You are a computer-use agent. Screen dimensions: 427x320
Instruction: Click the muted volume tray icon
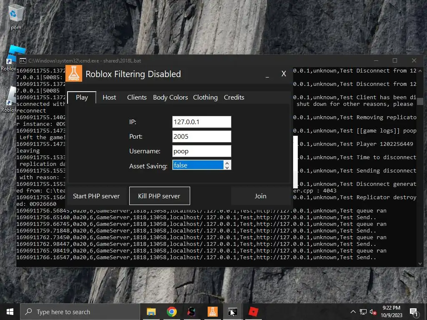click(373, 312)
